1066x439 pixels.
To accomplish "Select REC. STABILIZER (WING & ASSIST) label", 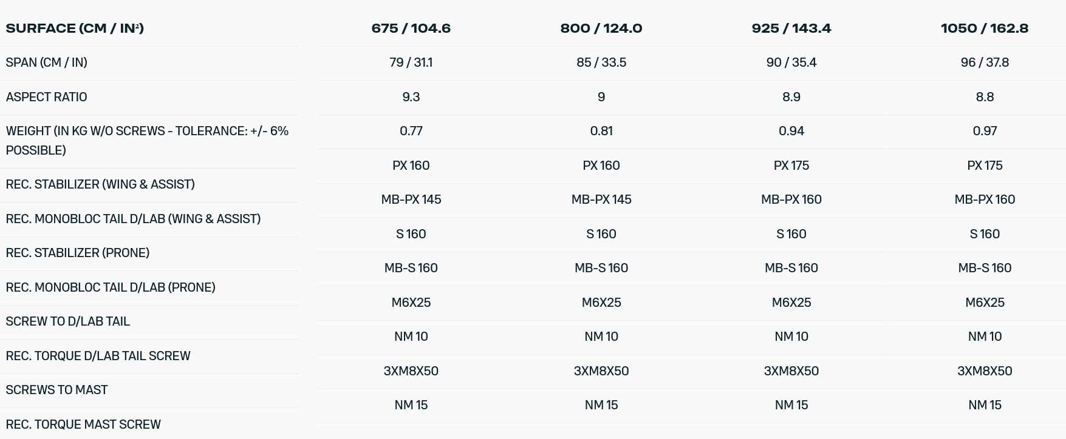I will pos(100,184).
